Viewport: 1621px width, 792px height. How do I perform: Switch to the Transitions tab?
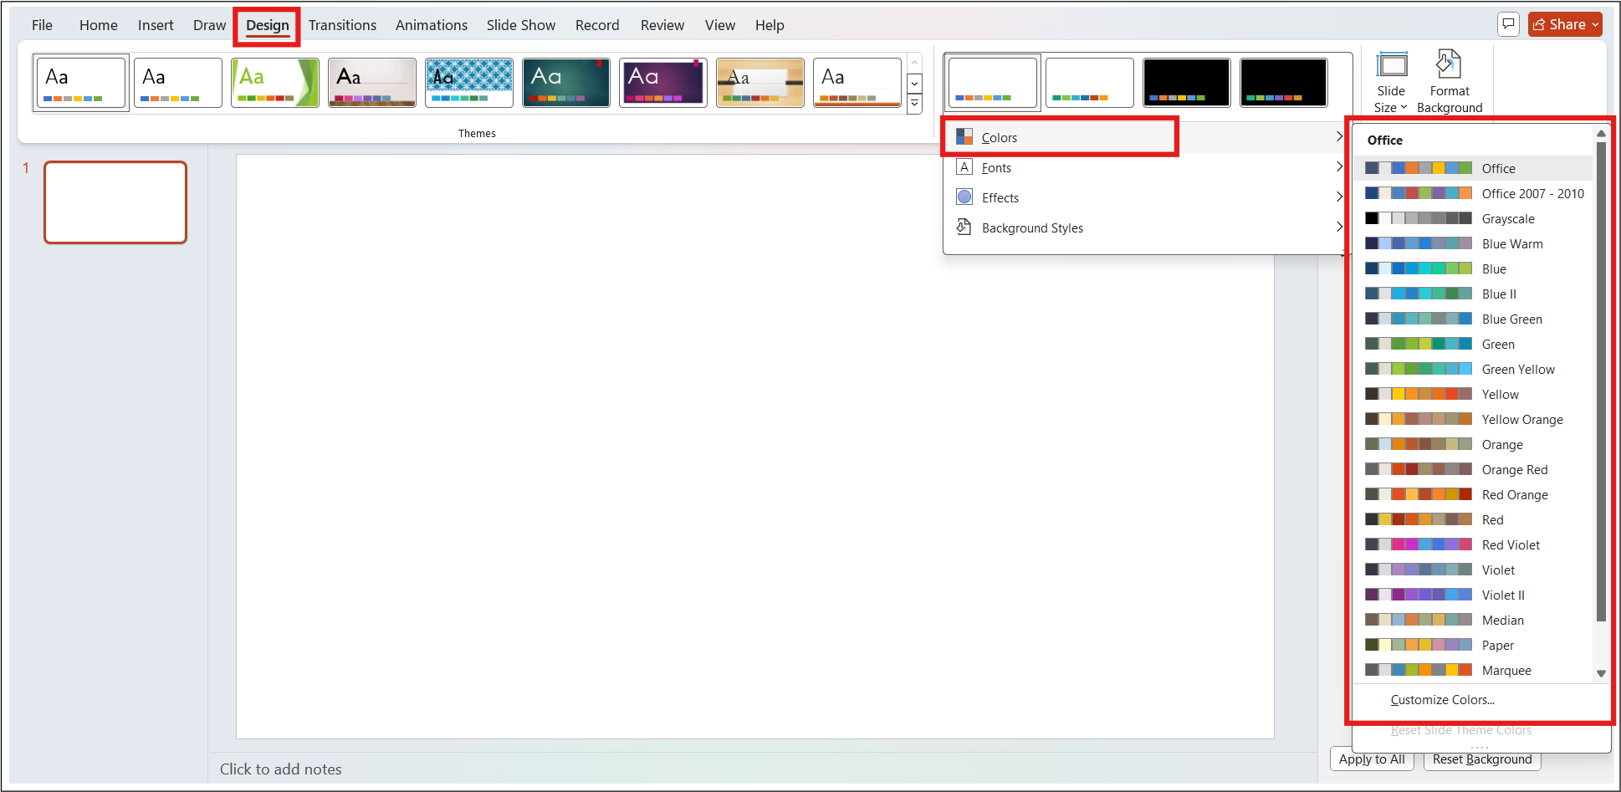pos(342,24)
